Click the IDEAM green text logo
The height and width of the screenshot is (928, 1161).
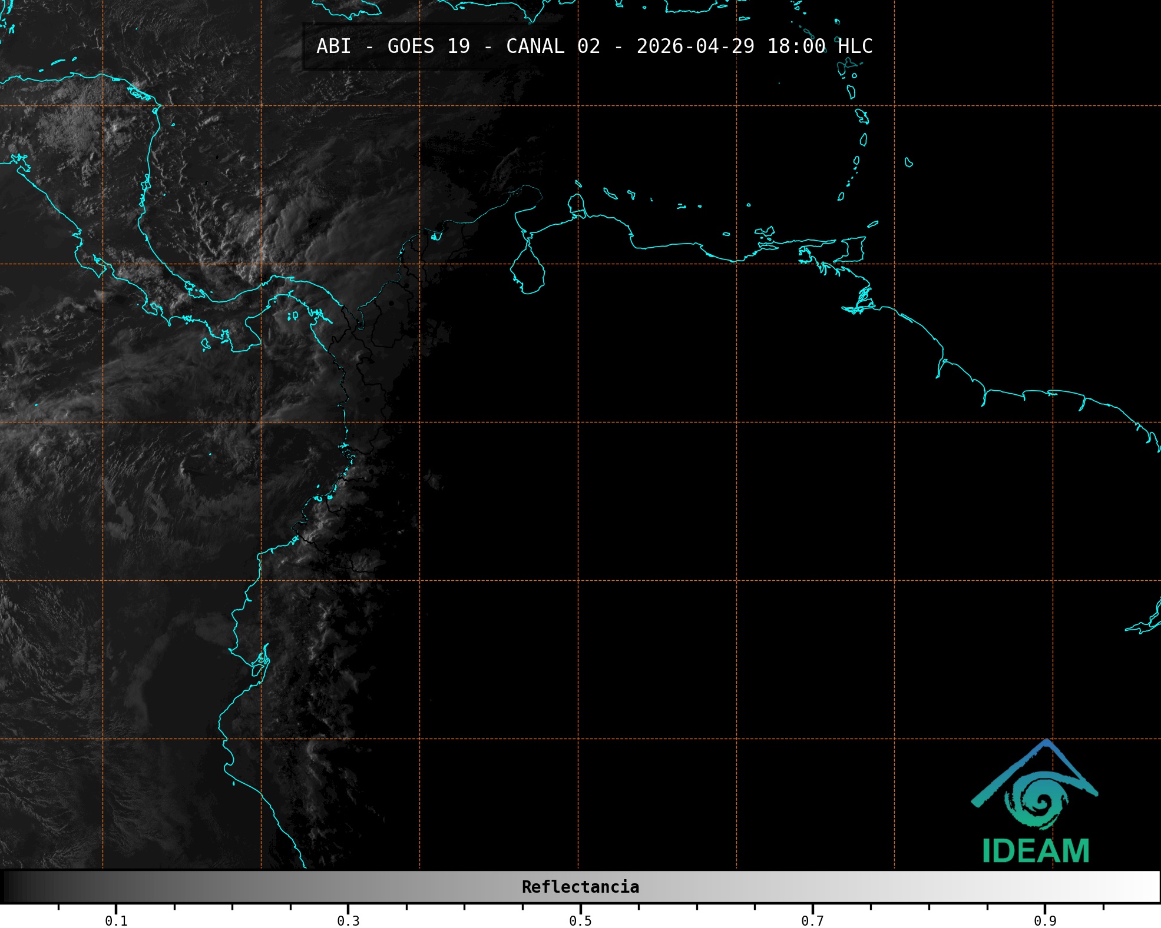[1036, 851]
